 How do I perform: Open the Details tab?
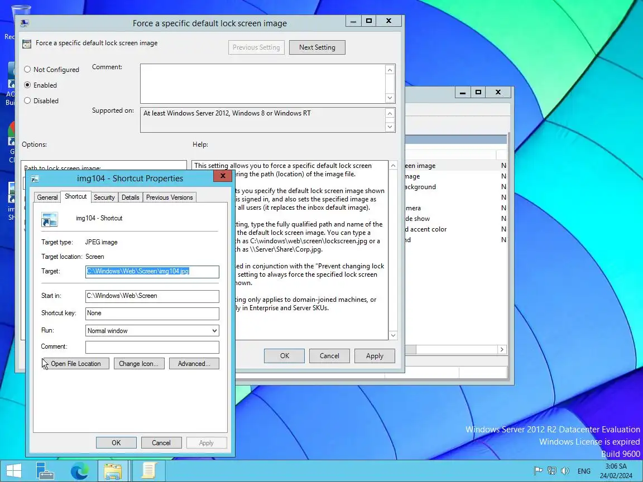(x=131, y=197)
